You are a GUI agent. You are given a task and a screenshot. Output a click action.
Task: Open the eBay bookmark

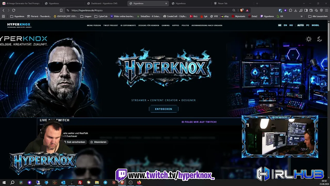pos(224,16)
